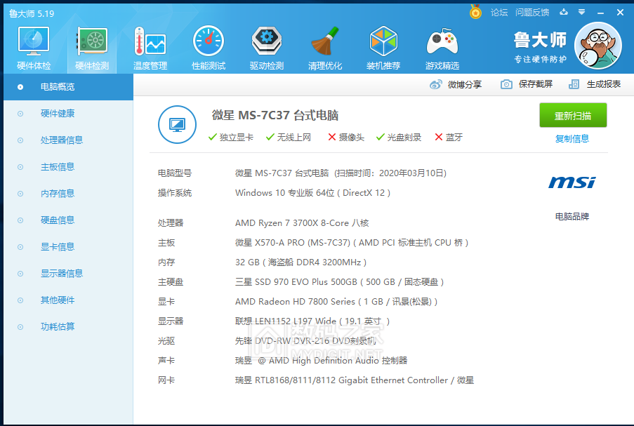Click the gold medal icon in title bar
The width and height of the screenshot is (634, 426).
pos(475,13)
